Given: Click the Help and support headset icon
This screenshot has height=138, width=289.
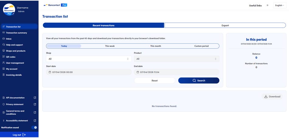Looking at the screenshot, I should coord(3,45).
